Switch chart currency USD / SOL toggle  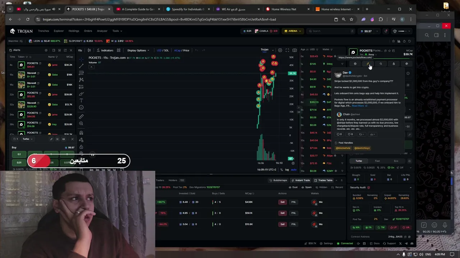tap(163, 50)
